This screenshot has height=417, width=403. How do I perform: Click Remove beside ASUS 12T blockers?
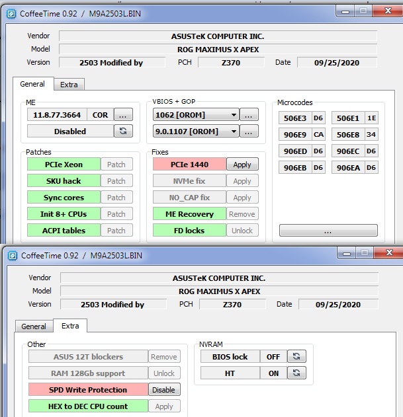(164, 356)
